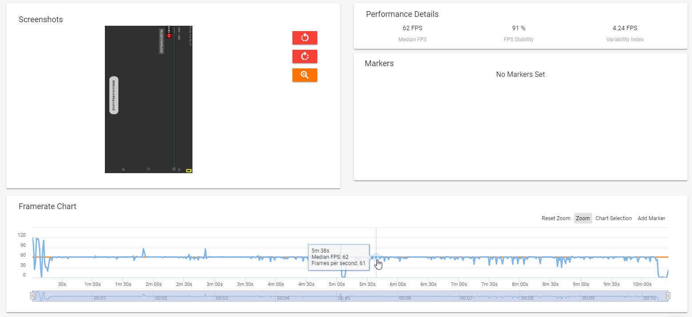Screen dimensions: 692x317
Task: Click the 7m 30s axis label
Action: [x=488, y=284]
